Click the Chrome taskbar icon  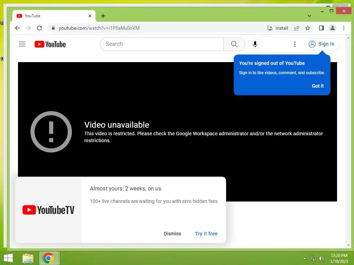coord(48,258)
